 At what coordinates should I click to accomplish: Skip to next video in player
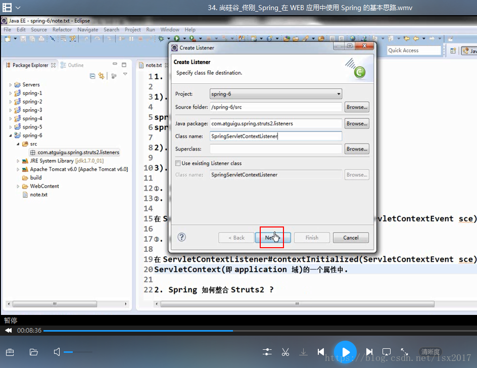coord(369,352)
